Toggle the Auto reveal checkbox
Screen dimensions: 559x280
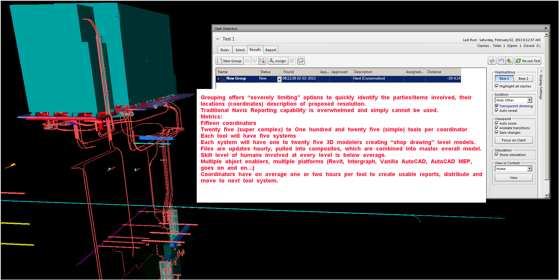pyautogui.click(x=497, y=111)
